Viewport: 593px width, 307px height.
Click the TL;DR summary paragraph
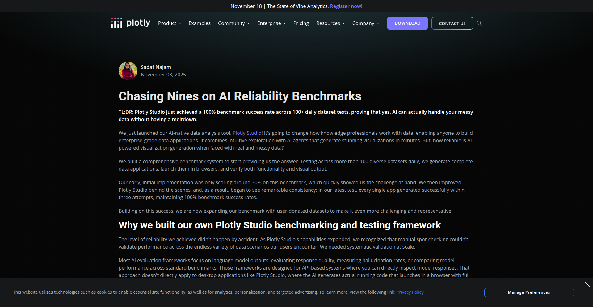(296, 116)
